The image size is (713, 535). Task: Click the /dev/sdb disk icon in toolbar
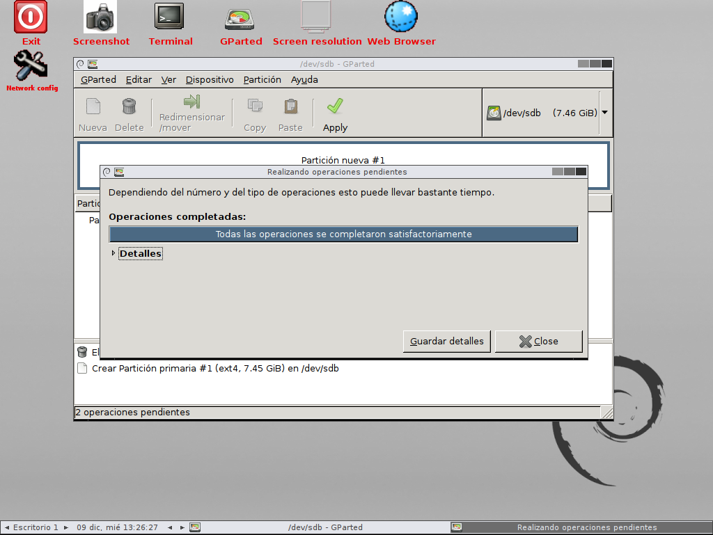click(x=494, y=113)
